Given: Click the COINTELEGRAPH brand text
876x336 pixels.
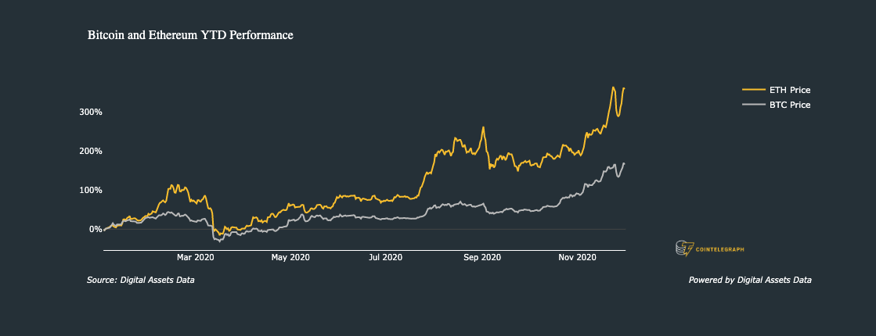Looking at the screenshot, I should click(719, 249).
